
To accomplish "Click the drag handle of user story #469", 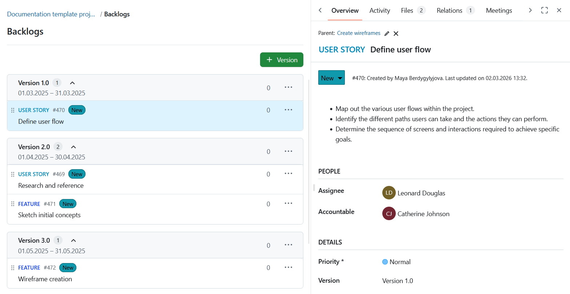I will [x=13, y=174].
